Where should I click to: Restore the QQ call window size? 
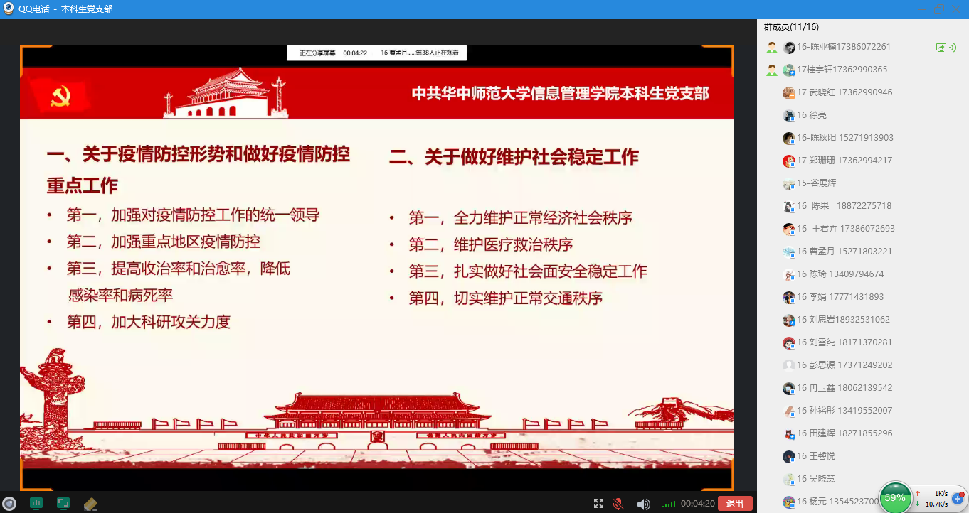[x=940, y=9]
